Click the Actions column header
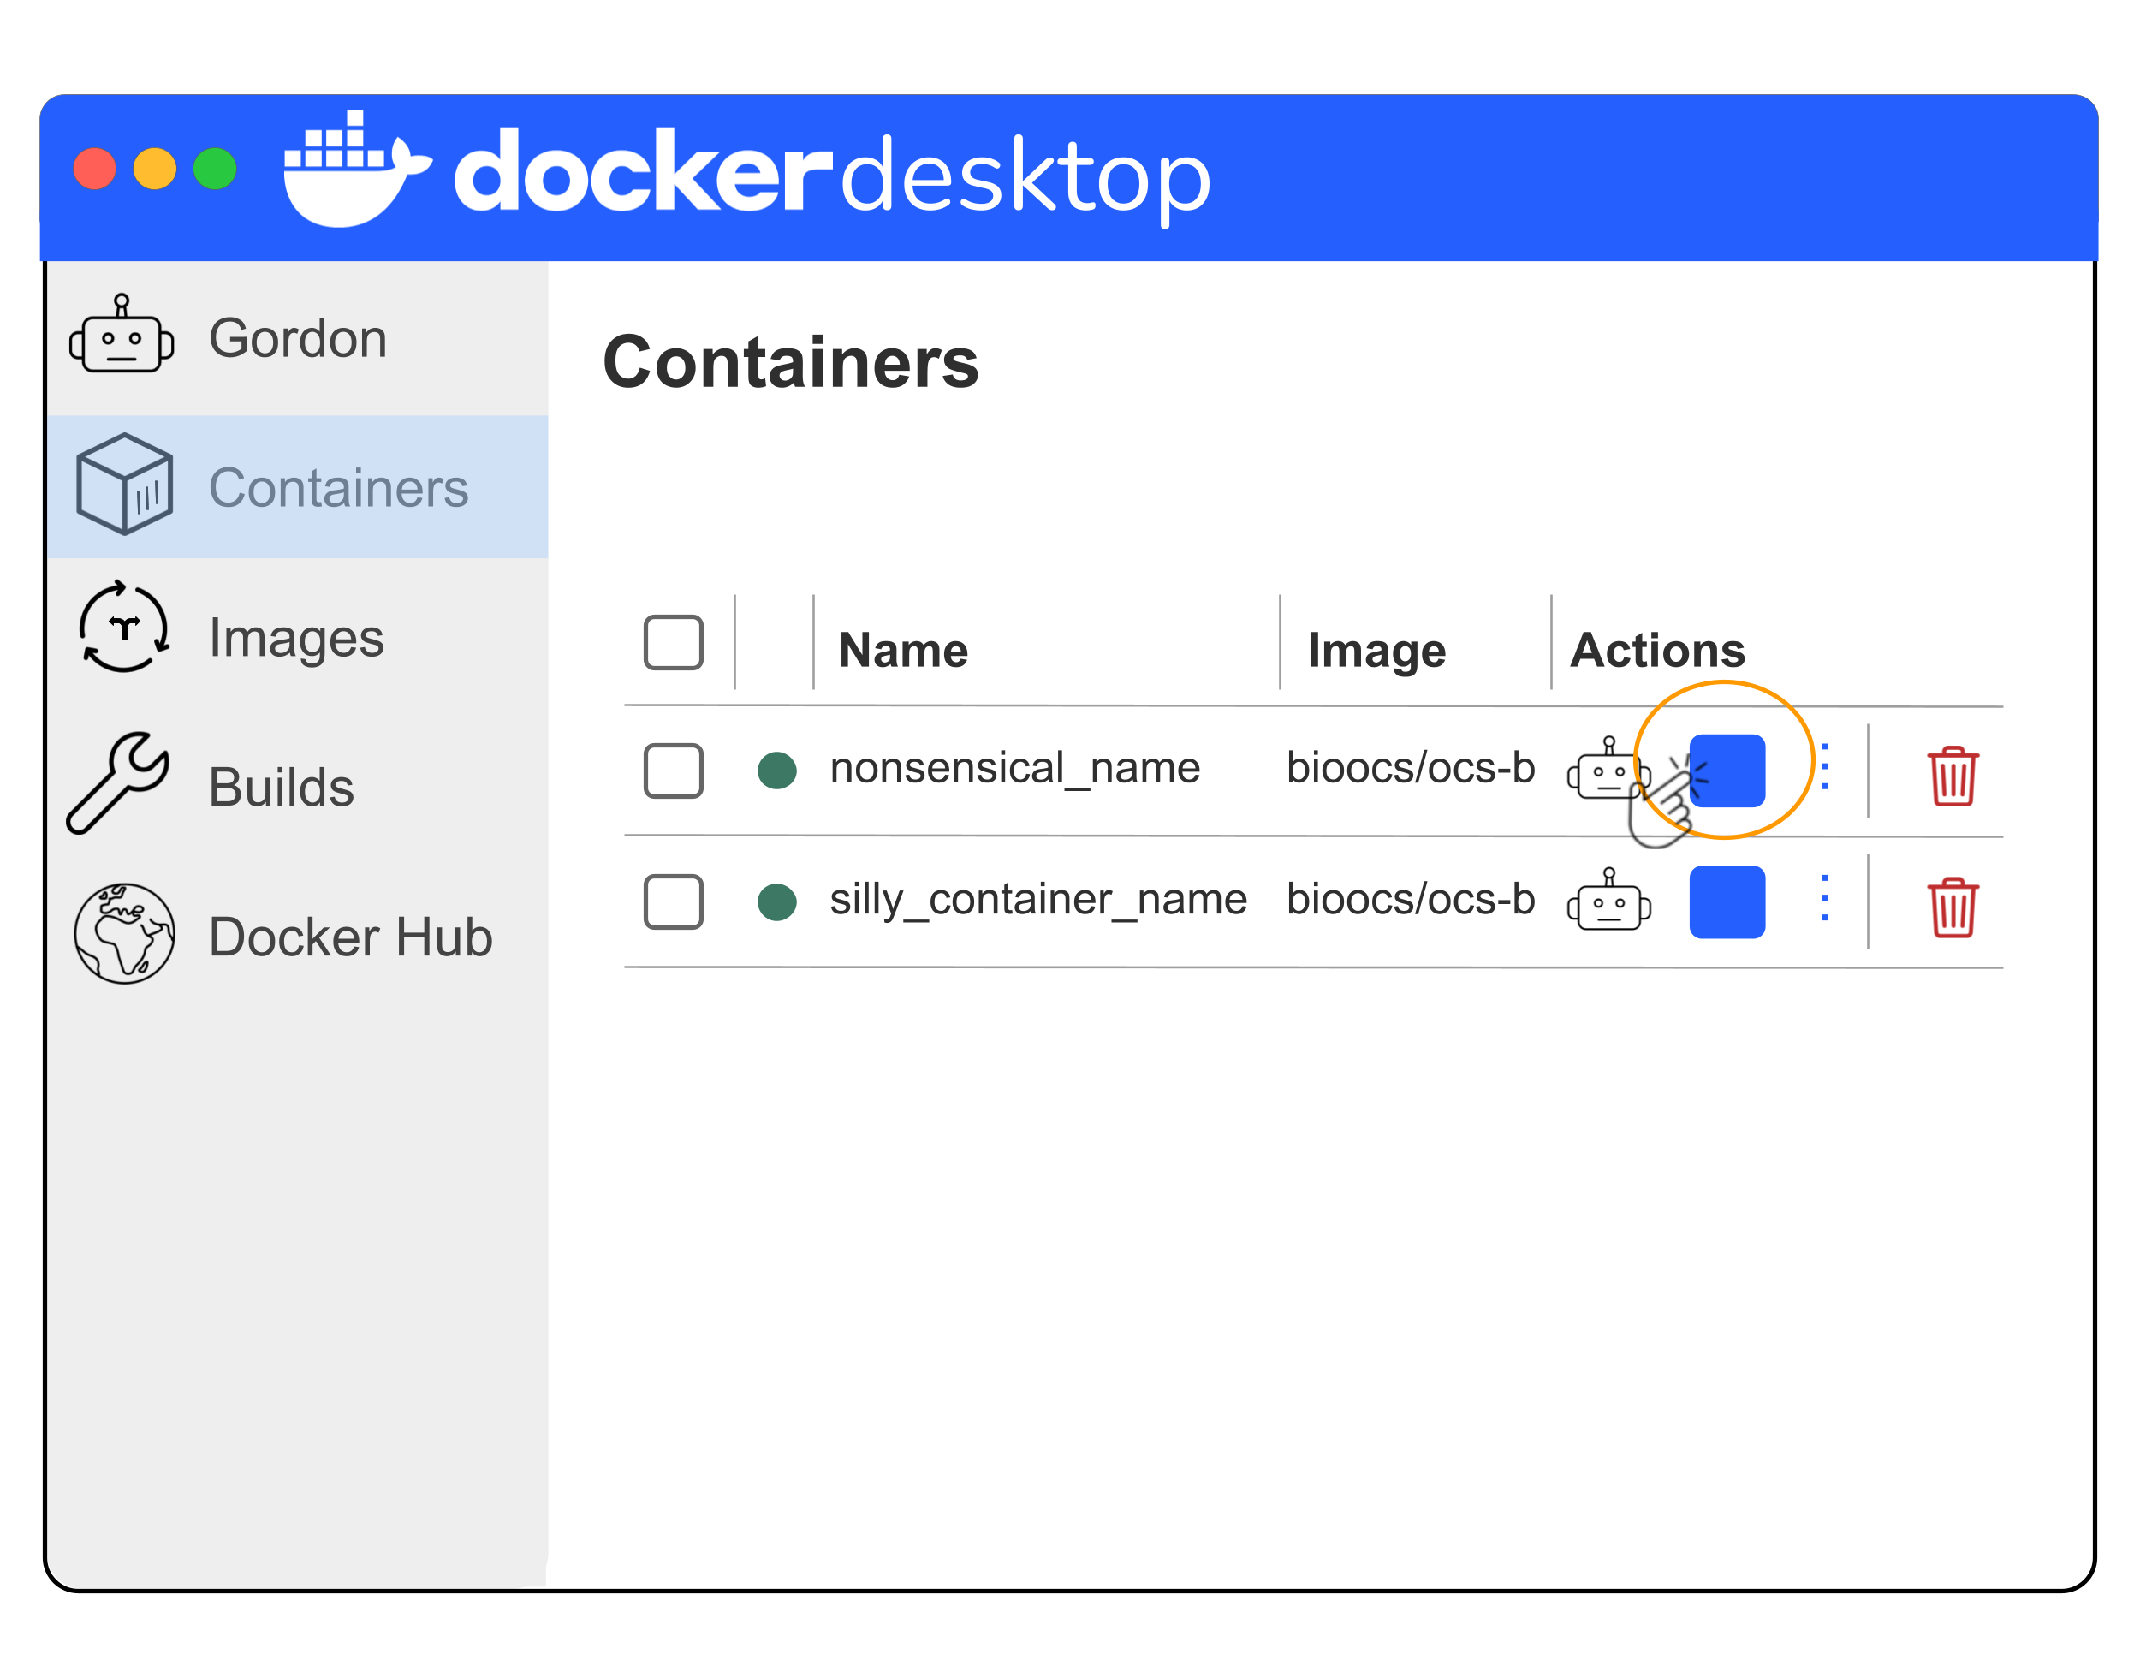This screenshot has height=1672, width=2140. tap(1658, 650)
